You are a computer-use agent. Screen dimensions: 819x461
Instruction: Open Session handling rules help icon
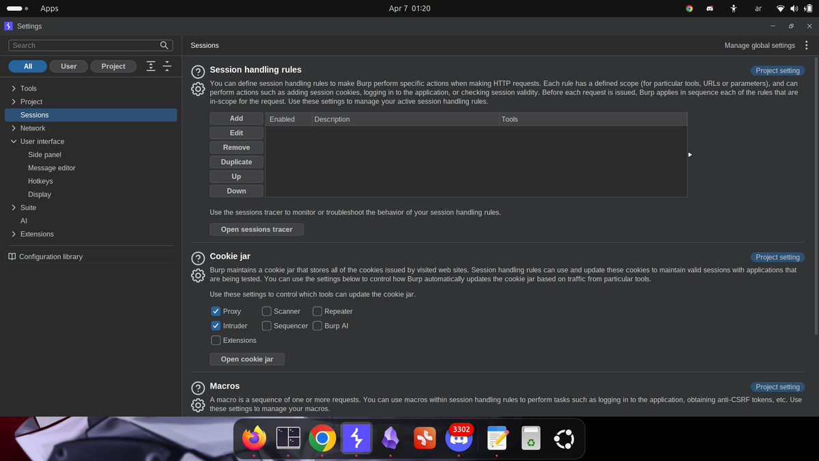198,72
